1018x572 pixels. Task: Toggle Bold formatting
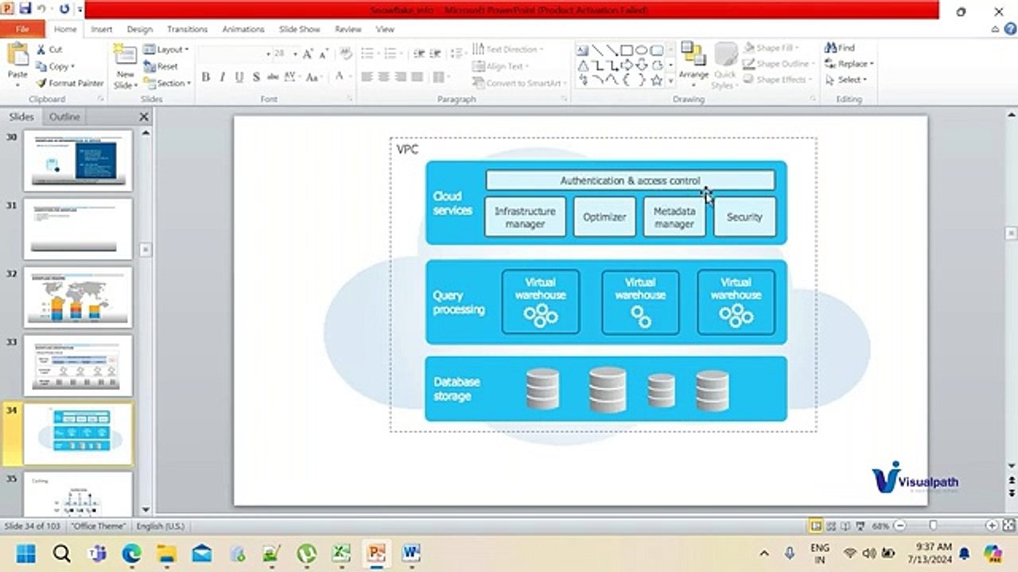pos(205,77)
